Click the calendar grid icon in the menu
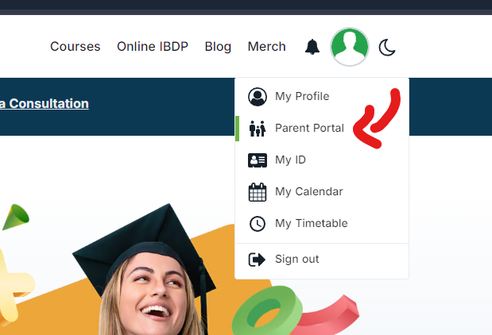This screenshot has width=492, height=335. coord(258,192)
